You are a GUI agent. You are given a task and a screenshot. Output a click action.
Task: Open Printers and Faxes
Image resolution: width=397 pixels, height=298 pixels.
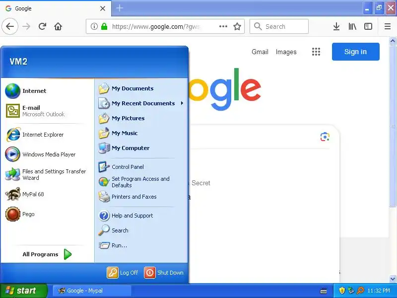pyautogui.click(x=141, y=197)
